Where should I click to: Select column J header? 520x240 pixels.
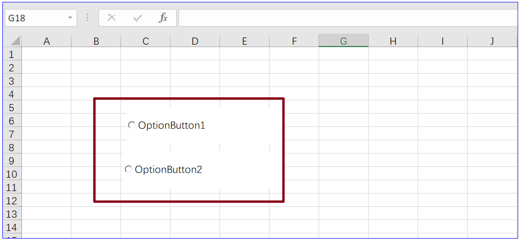point(492,41)
